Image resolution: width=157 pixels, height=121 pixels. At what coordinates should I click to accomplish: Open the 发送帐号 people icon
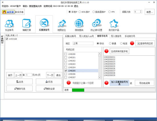pyautogui.click(x=9, y=23)
